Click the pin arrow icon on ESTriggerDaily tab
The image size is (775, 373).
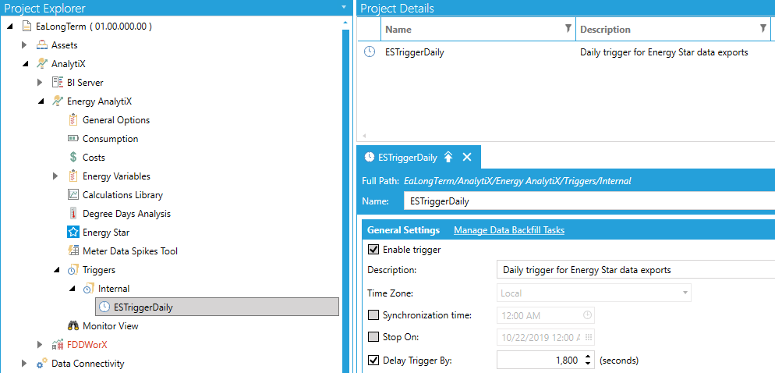pyautogui.click(x=448, y=157)
